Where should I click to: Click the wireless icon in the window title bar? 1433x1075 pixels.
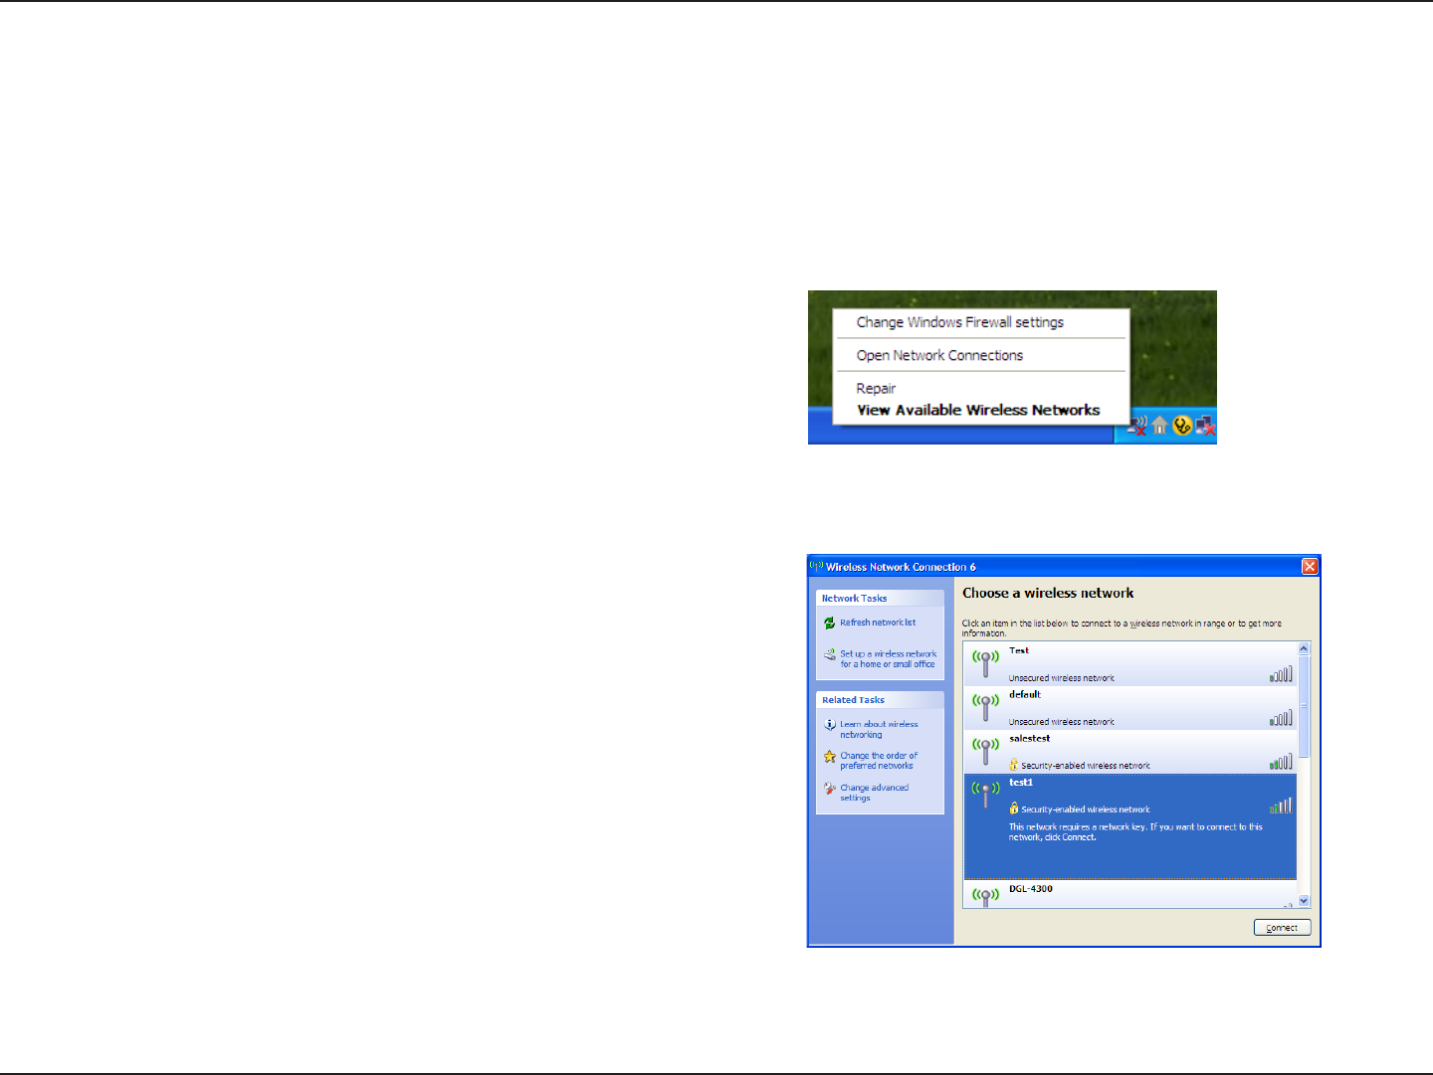(817, 566)
